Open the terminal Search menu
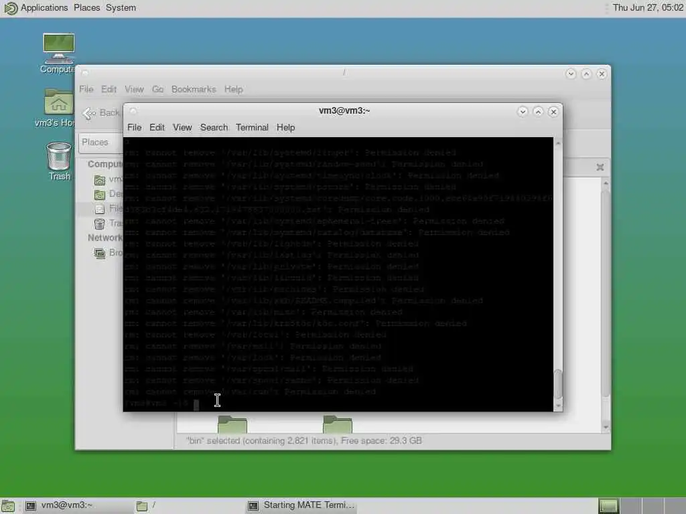This screenshot has height=514, width=686. (x=214, y=128)
